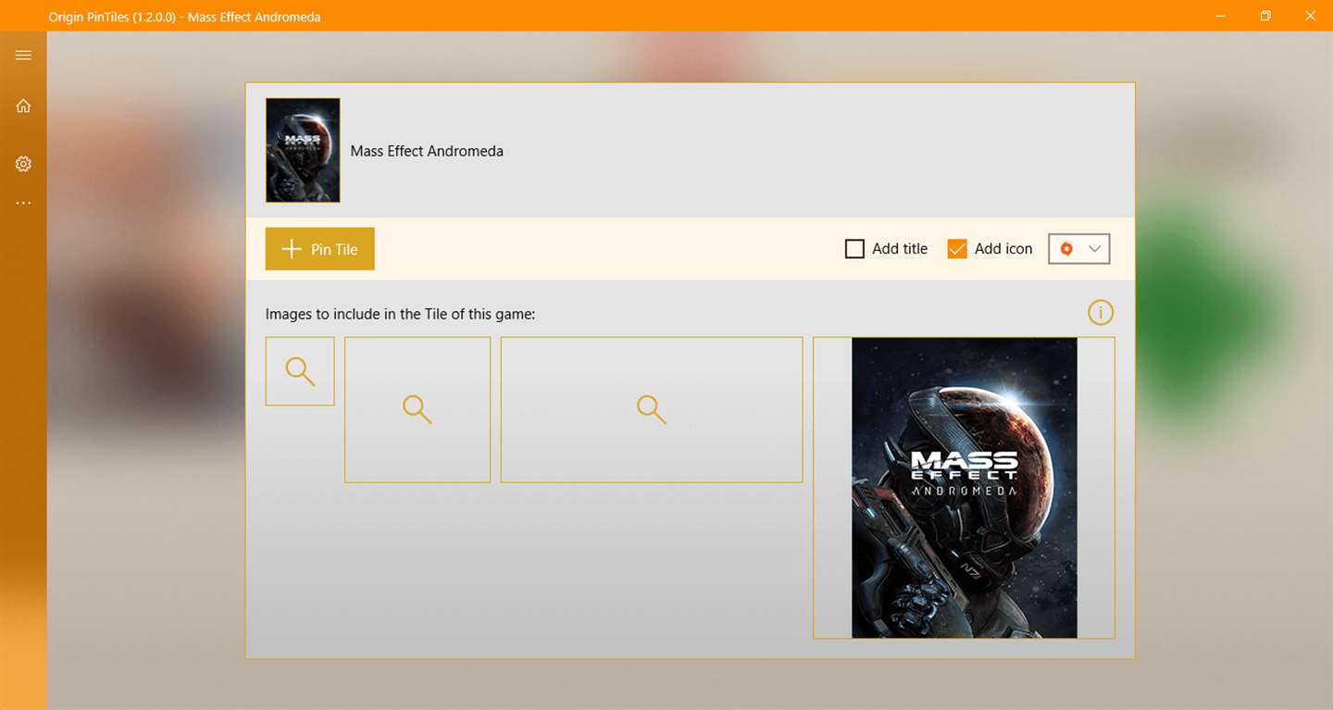Image resolution: width=1333 pixels, height=710 pixels.
Task: Click the Pin Tile button
Action: [319, 249]
